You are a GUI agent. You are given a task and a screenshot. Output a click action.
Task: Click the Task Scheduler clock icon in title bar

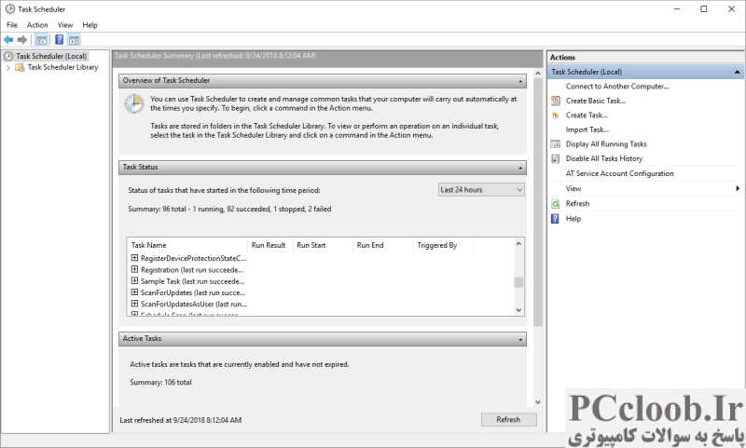[x=10, y=9]
